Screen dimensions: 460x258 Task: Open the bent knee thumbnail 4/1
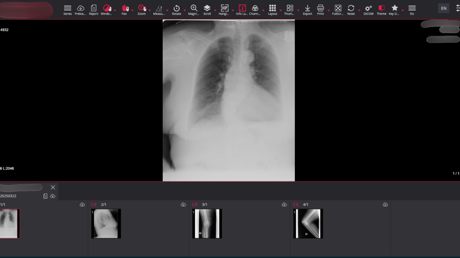coord(308,224)
